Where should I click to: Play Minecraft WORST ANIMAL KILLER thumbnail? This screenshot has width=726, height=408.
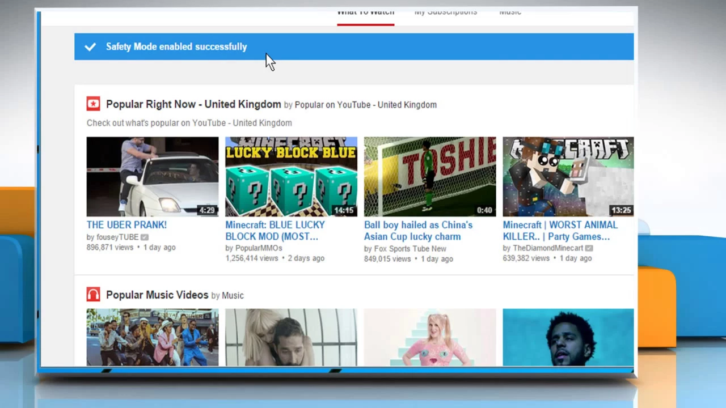(x=568, y=177)
